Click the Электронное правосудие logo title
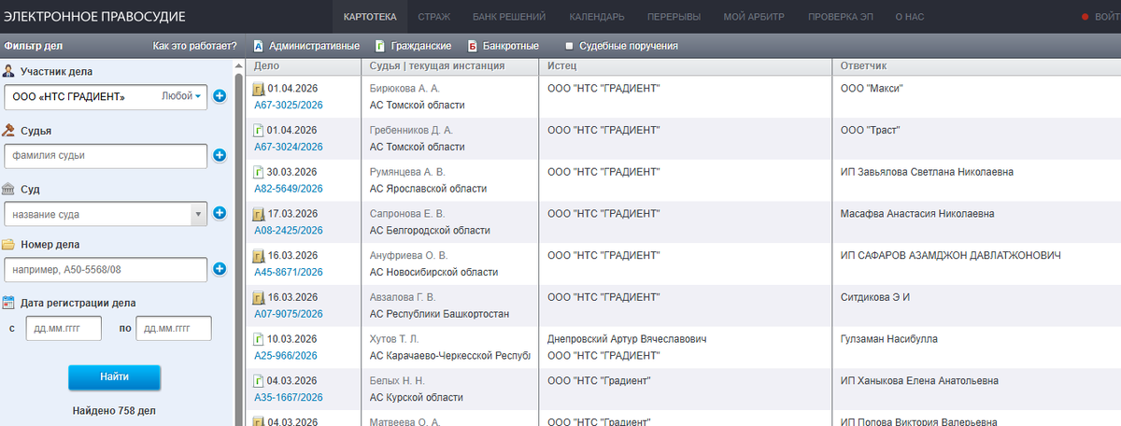Image resolution: width=1121 pixels, height=426 pixels. [x=94, y=17]
